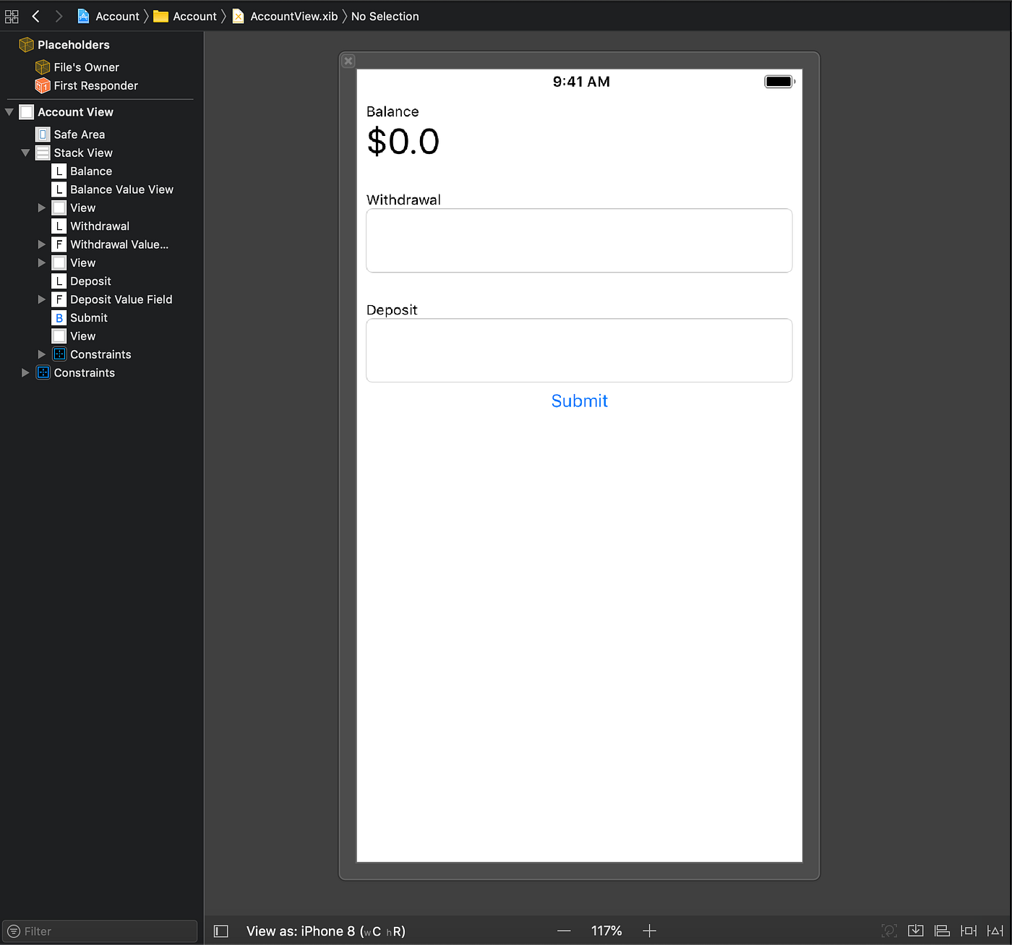Click the Update Frames icon

click(x=888, y=931)
